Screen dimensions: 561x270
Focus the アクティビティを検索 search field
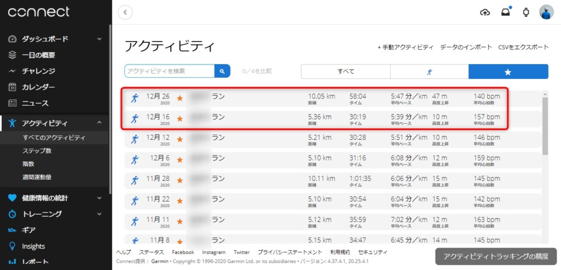click(169, 71)
